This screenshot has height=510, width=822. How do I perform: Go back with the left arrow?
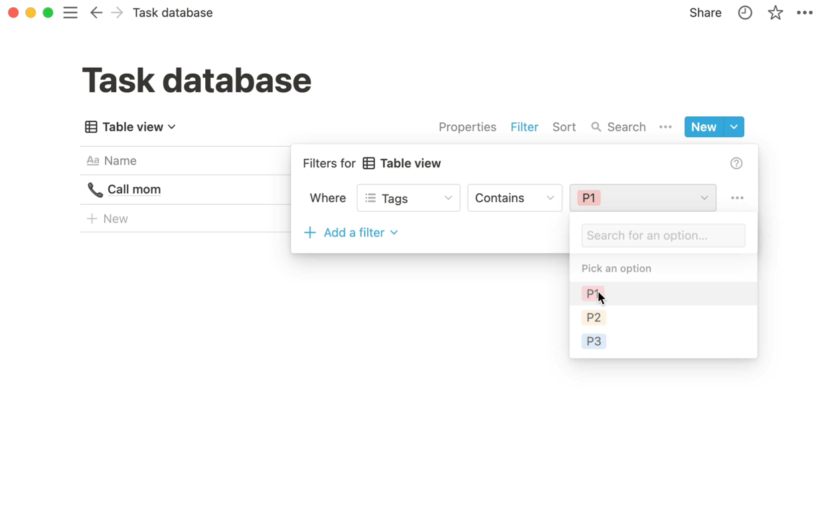coord(96,13)
